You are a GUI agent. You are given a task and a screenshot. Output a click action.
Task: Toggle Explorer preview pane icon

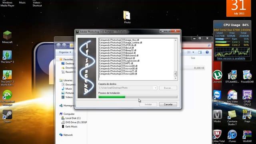pos(200,52)
